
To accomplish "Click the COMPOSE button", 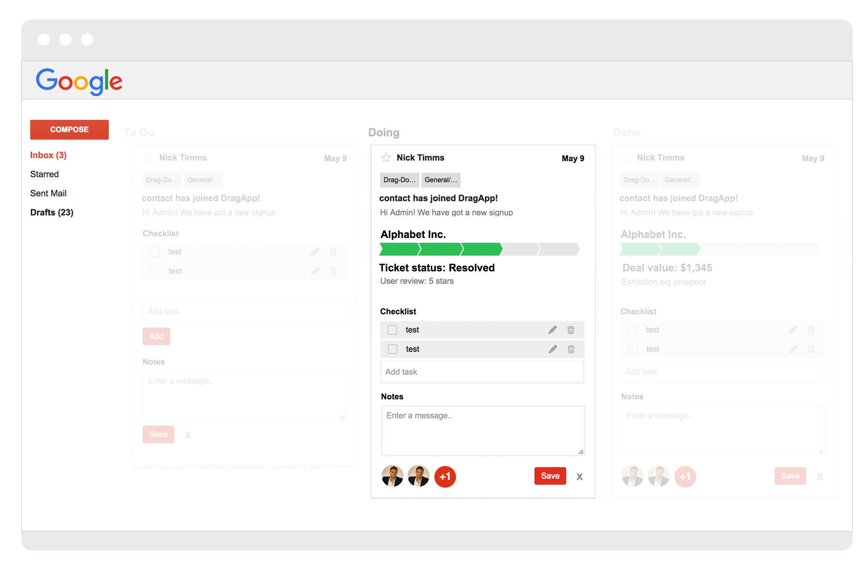I will [69, 130].
